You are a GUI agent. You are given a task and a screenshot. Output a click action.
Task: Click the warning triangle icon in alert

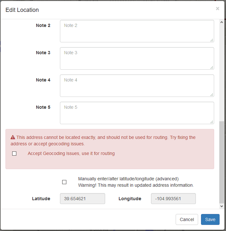(13, 137)
